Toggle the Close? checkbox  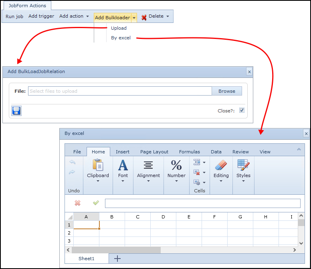[x=242, y=110]
